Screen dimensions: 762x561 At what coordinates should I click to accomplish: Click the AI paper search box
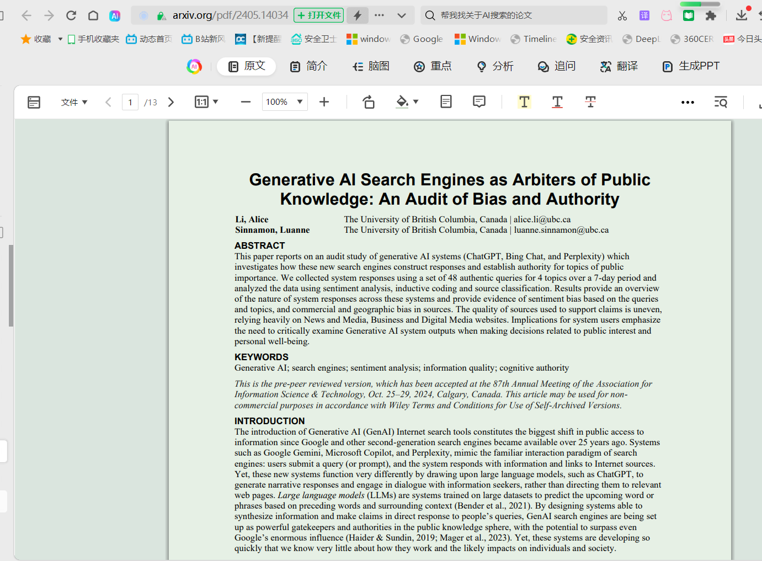click(514, 15)
